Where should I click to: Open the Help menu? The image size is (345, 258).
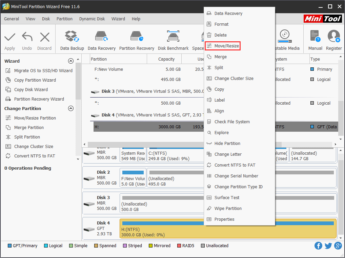click(136, 19)
